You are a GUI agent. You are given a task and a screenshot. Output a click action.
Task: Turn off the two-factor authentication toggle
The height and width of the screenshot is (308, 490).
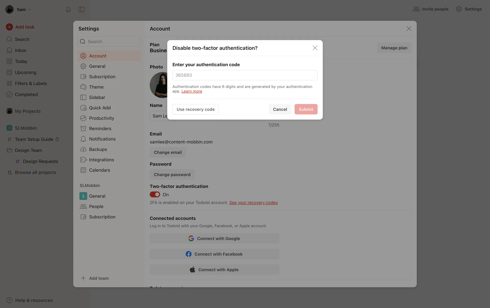pyautogui.click(x=155, y=195)
